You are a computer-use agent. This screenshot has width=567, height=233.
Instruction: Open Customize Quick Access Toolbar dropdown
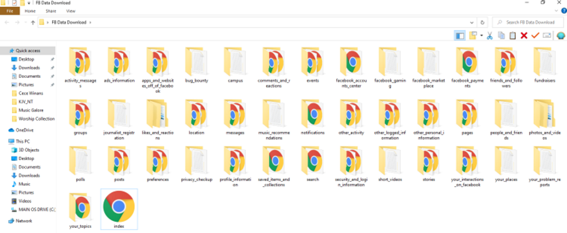pos(29,3)
